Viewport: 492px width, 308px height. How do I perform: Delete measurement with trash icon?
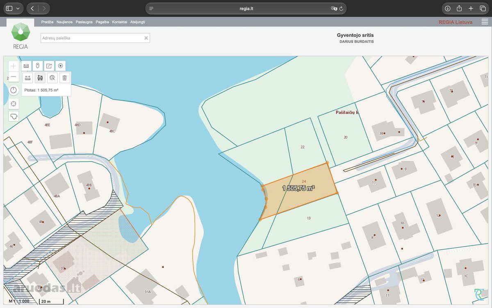click(64, 78)
